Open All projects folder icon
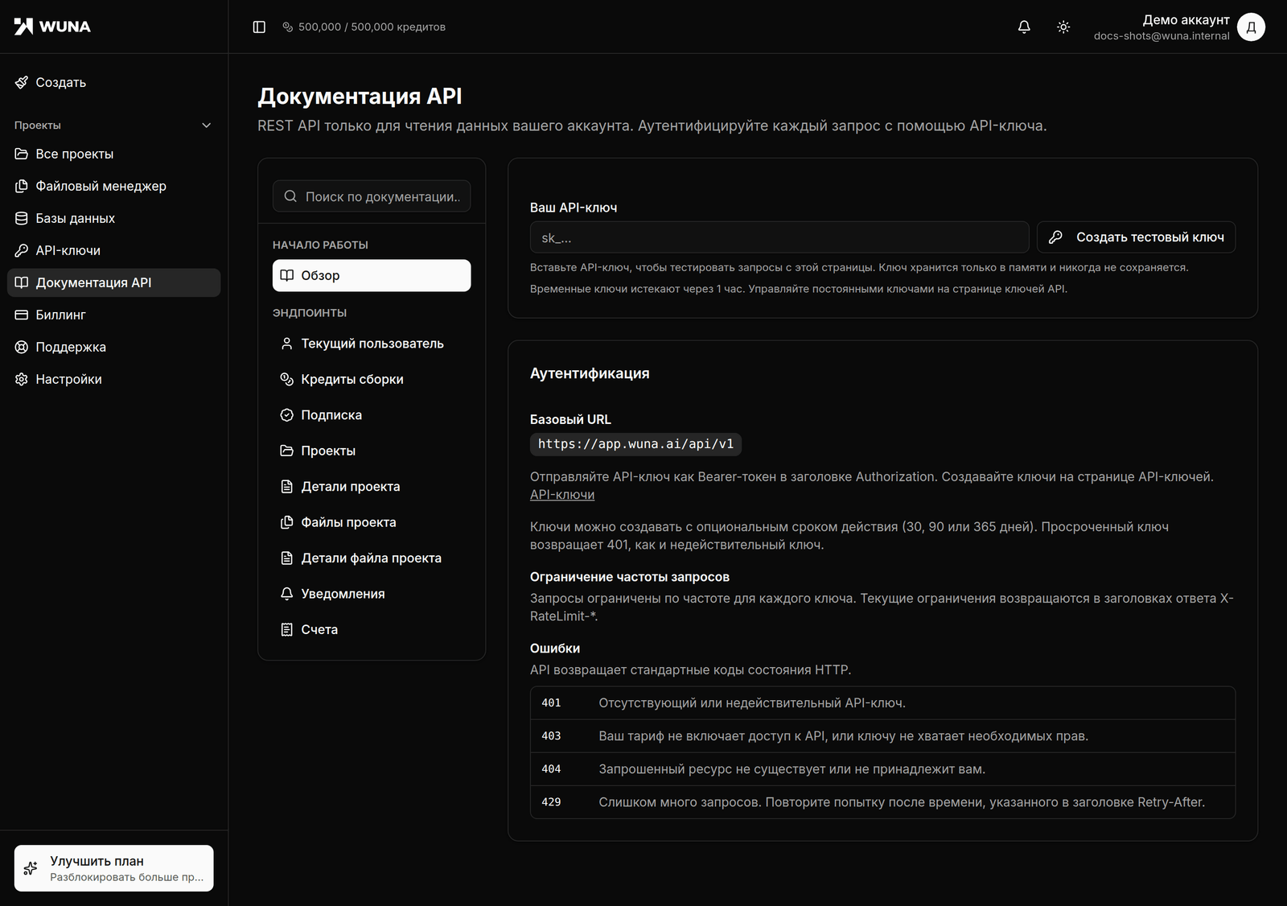The image size is (1287, 906). point(22,154)
